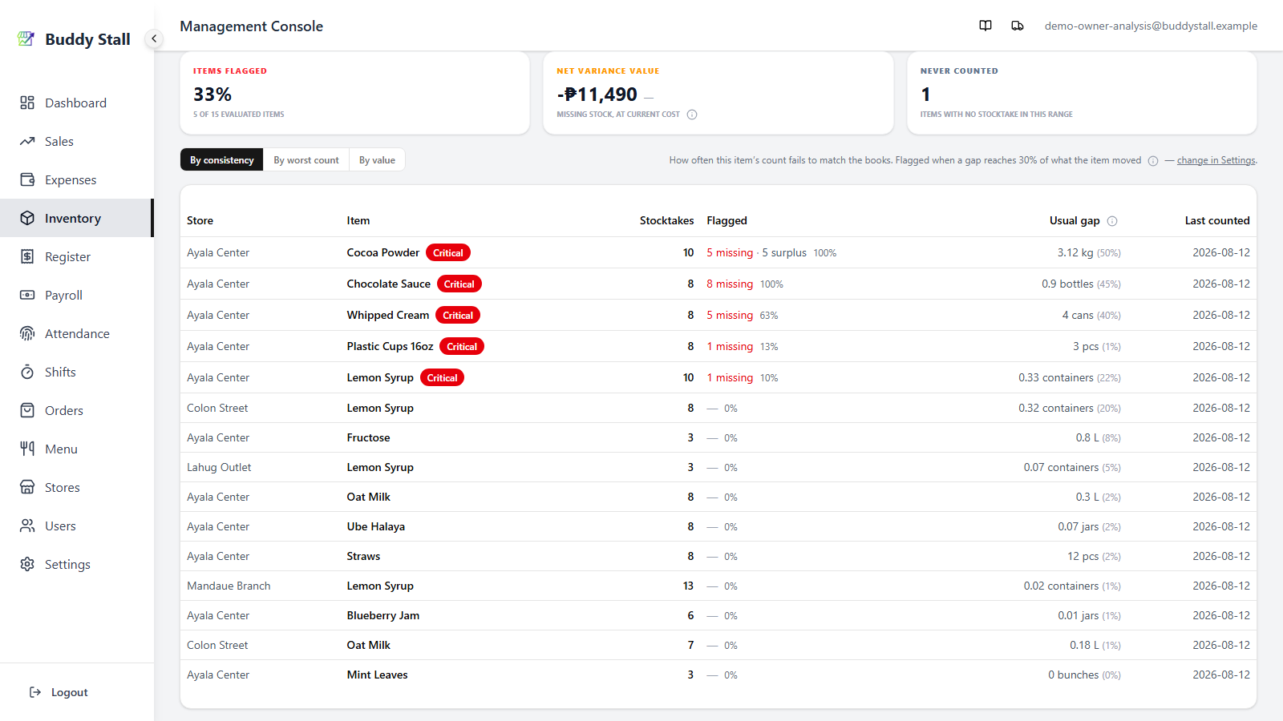The height and width of the screenshot is (721, 1283).
Task: Collapse the sidebar with the chevron button
Action: [x=154, y=38]
